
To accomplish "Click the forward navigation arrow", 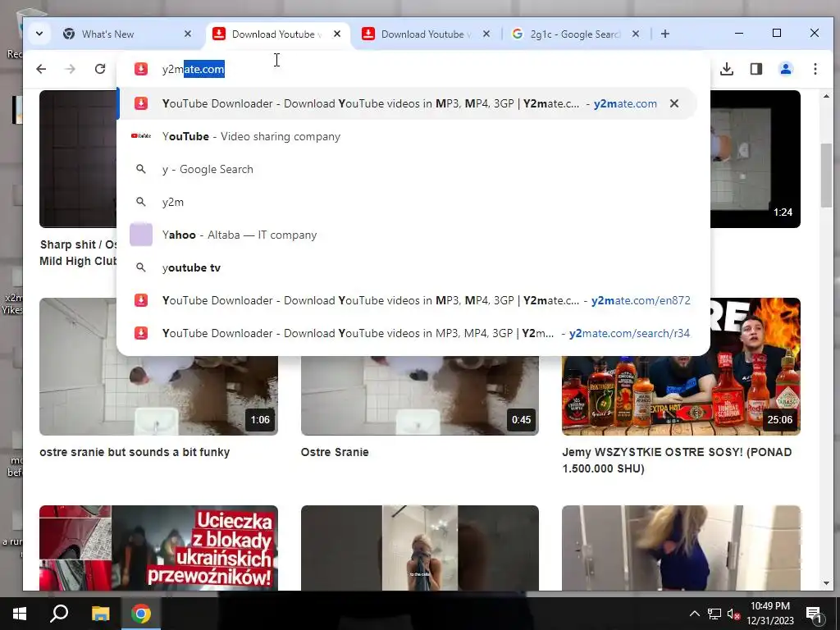I will [71, 69].
